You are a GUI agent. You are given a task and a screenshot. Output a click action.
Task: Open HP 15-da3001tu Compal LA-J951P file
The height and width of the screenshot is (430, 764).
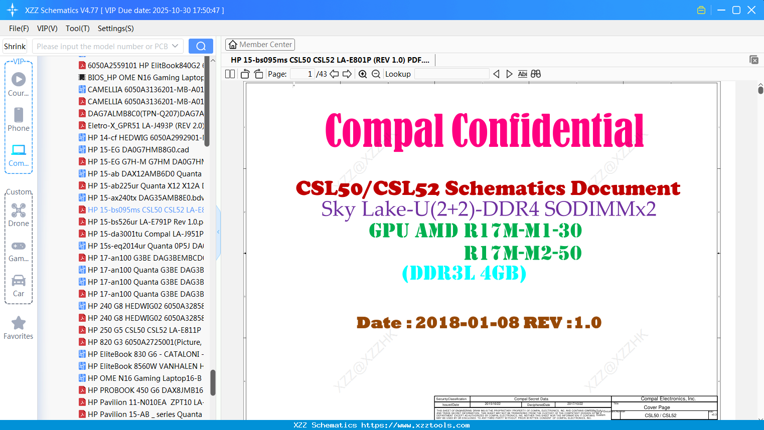(x=141, y=234)
